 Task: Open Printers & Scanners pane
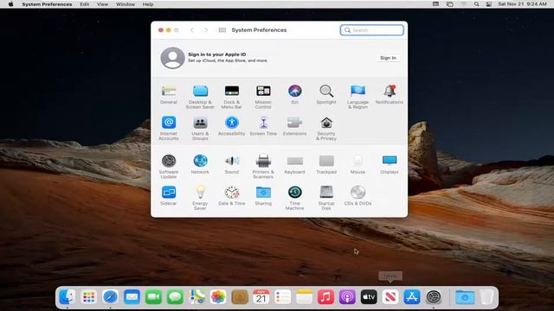tap(263, 167)
